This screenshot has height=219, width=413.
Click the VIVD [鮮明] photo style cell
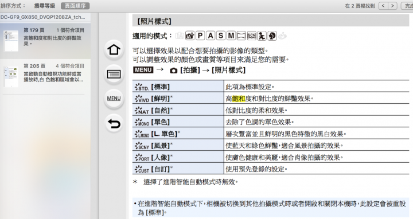click(178, 98)
